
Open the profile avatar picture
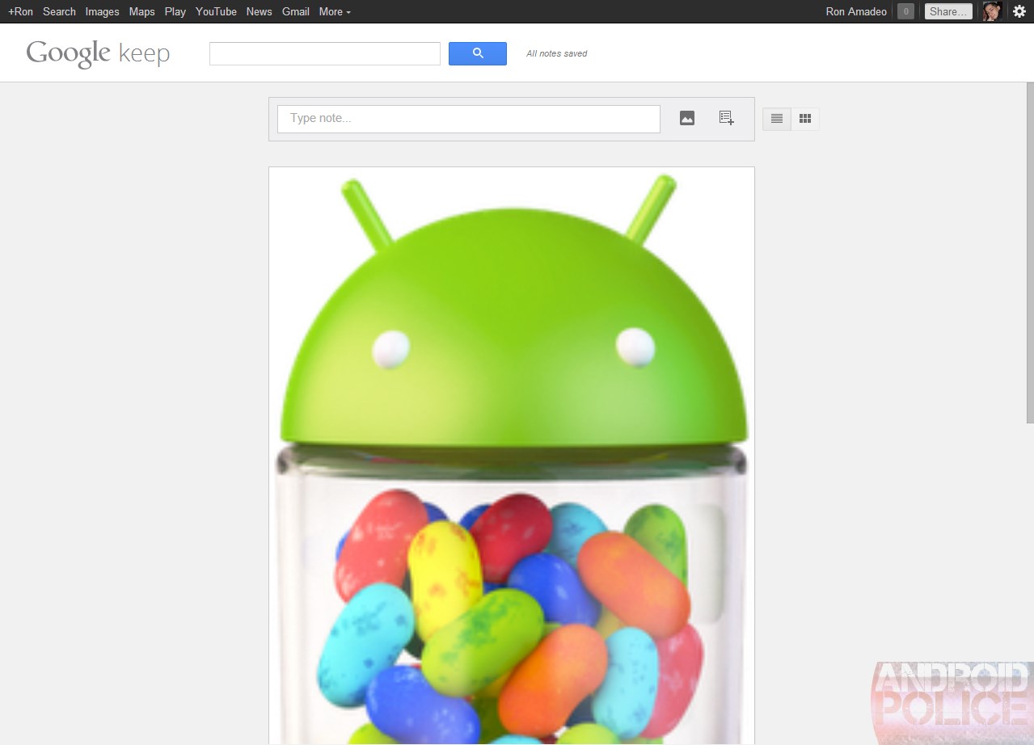[992, 11]
